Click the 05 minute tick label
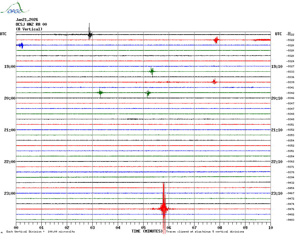 point(143,227)
